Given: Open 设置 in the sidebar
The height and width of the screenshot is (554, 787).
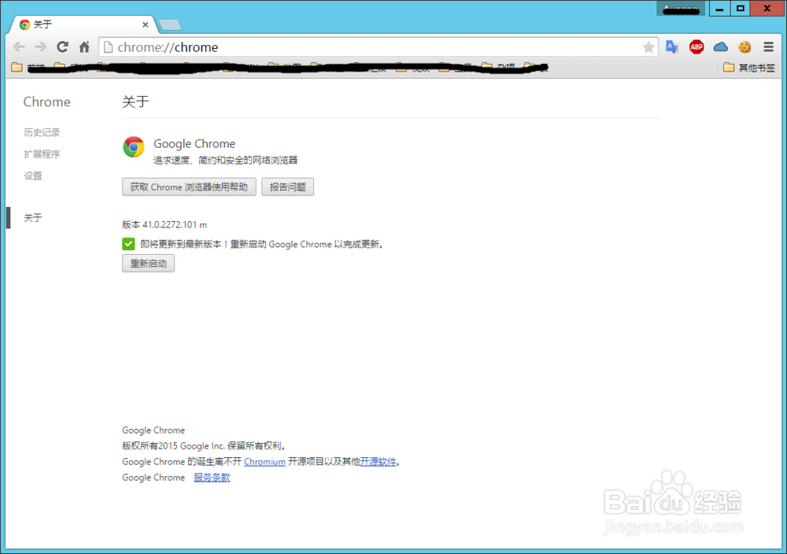Looking at the screenshot, I should 32,176.
